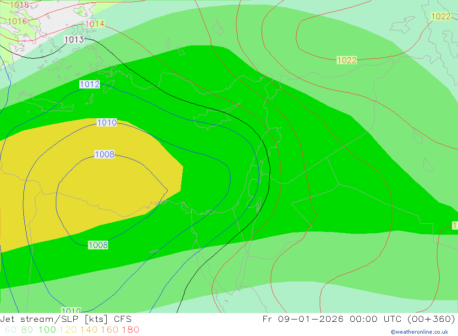458x336 pixels.
Task: Click the 1013 black isobar label
Action: (x=74, y=40)
